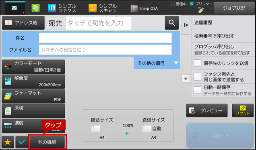256x150 pixels.
Task: Launch Sharp OSA
Action: (x=144, y=8)
